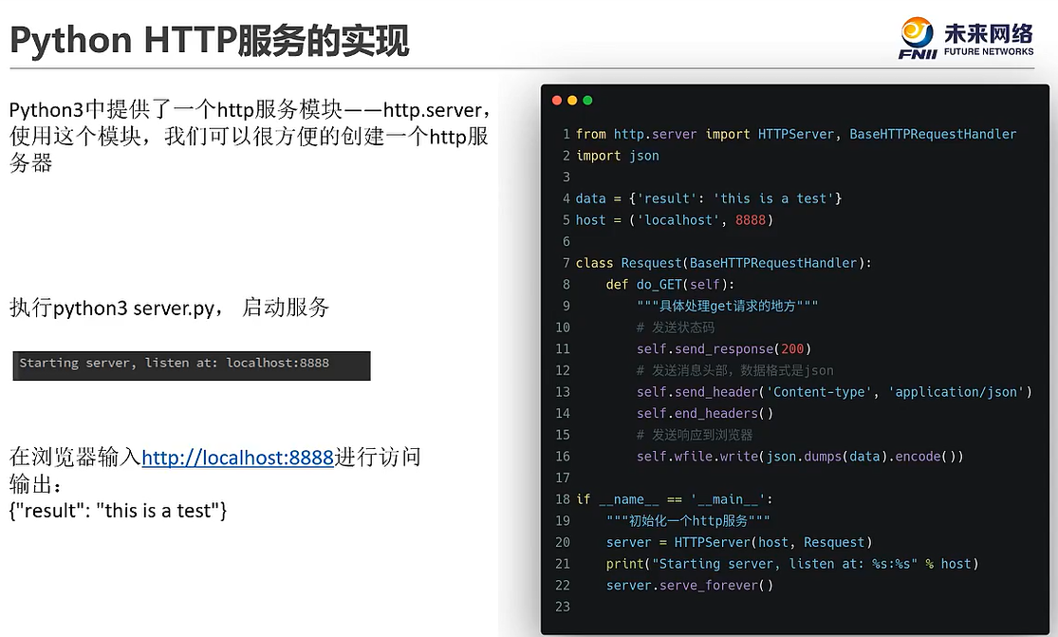The image size is (1058, 637).
Task: Click the '未来网络' brand text
Action: pyautogui.click(x=989, y=33)
